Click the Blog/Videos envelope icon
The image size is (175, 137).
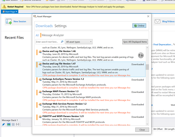(x=157, y=21)
